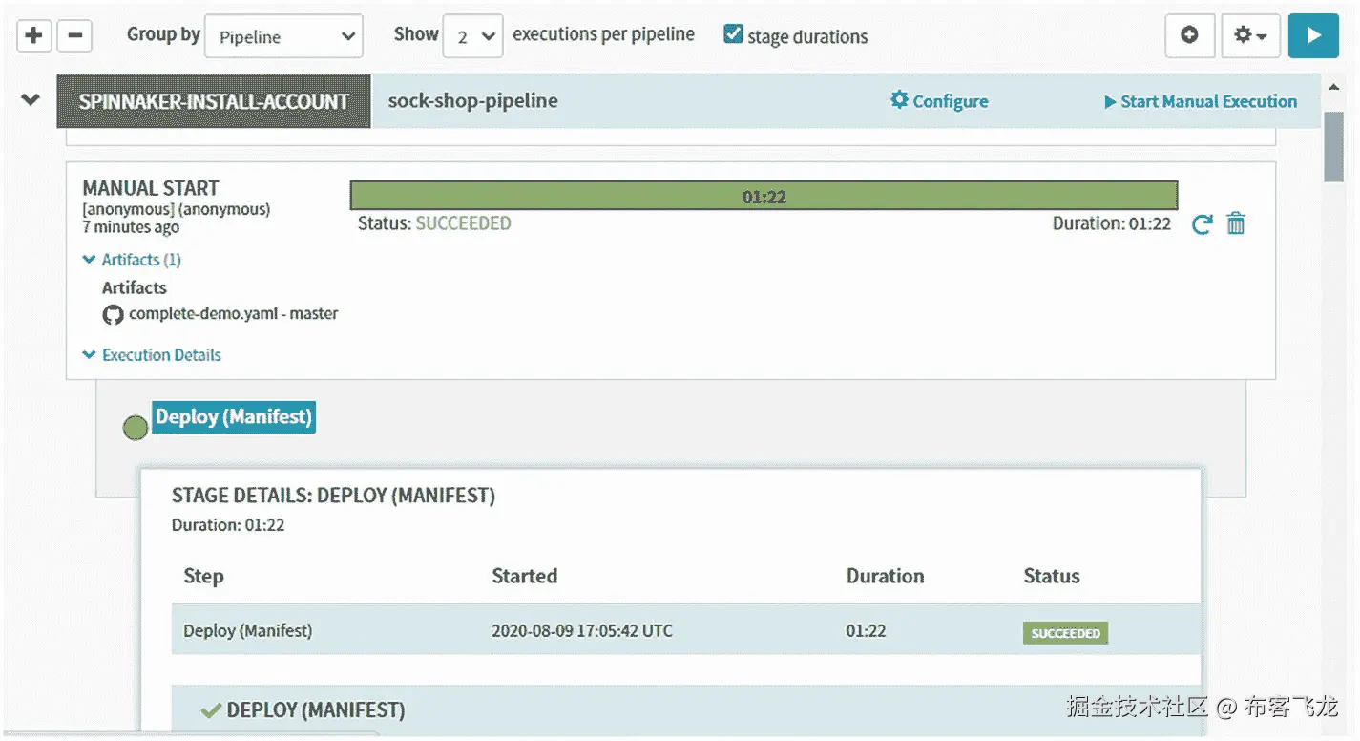Open the Configure pipeline link

tap(939, 101)
